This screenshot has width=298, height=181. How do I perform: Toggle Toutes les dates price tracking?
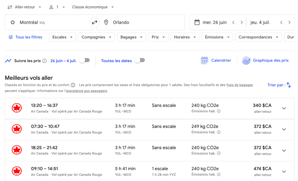pos(140,60)
